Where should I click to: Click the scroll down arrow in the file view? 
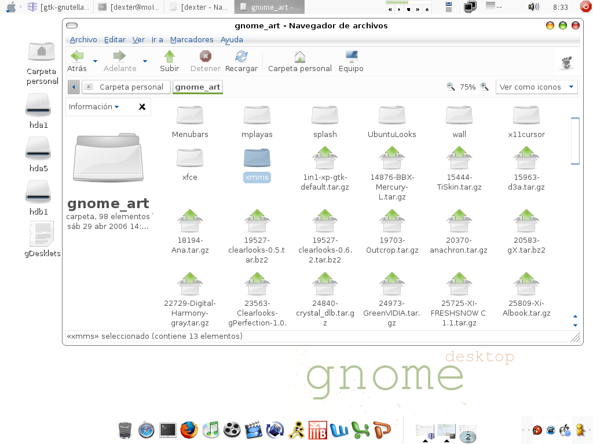click(x=575, y=325)
